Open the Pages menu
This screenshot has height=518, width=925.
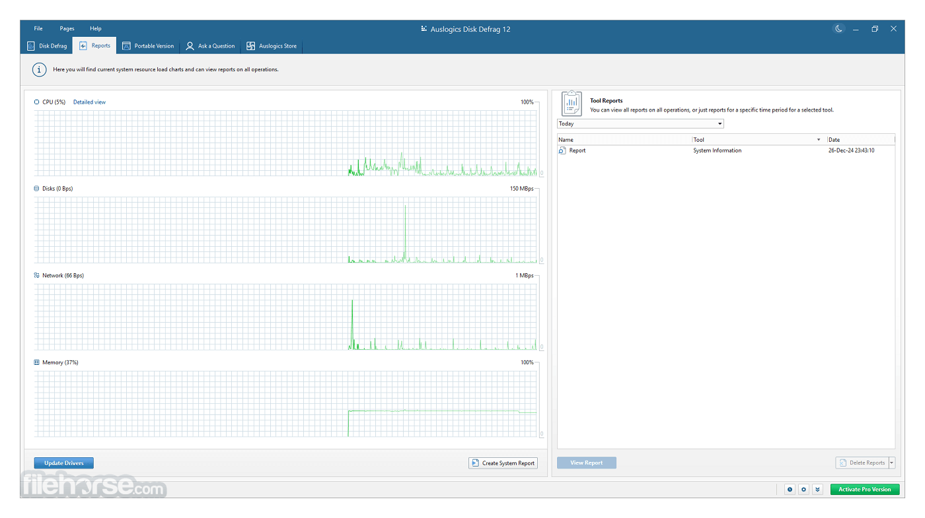click(x=67, y=28)
